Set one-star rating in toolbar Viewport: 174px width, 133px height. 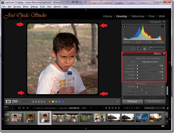33,101
